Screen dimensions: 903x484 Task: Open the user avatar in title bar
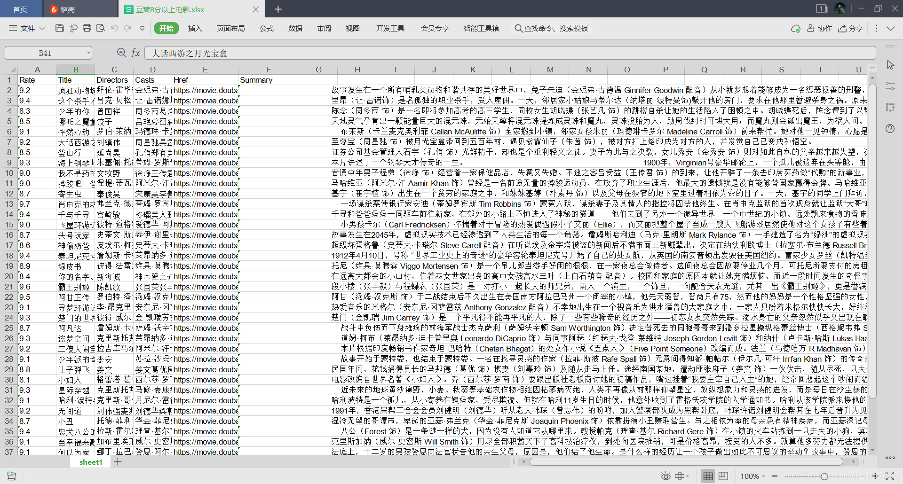coord(840,8)
